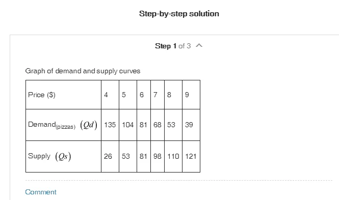339x200 pixels.
Task: Click the price 9 cell
Action: pos(191,95)
